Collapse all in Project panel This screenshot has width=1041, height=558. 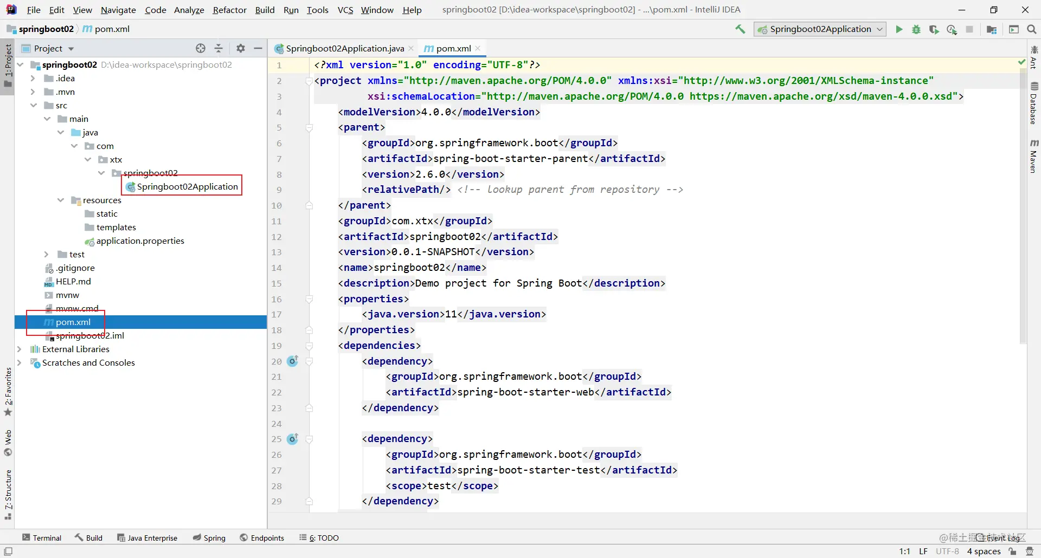[x=219, y=48]
